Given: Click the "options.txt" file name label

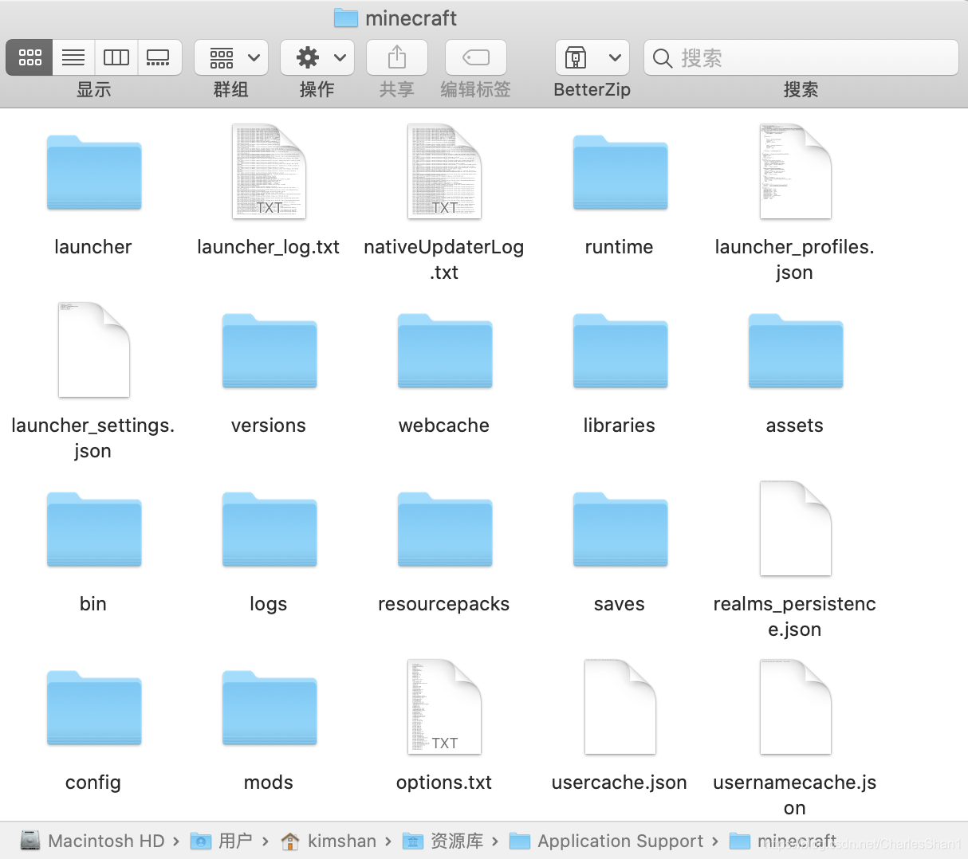Looking at the screenshot, I should coord(444,783).
